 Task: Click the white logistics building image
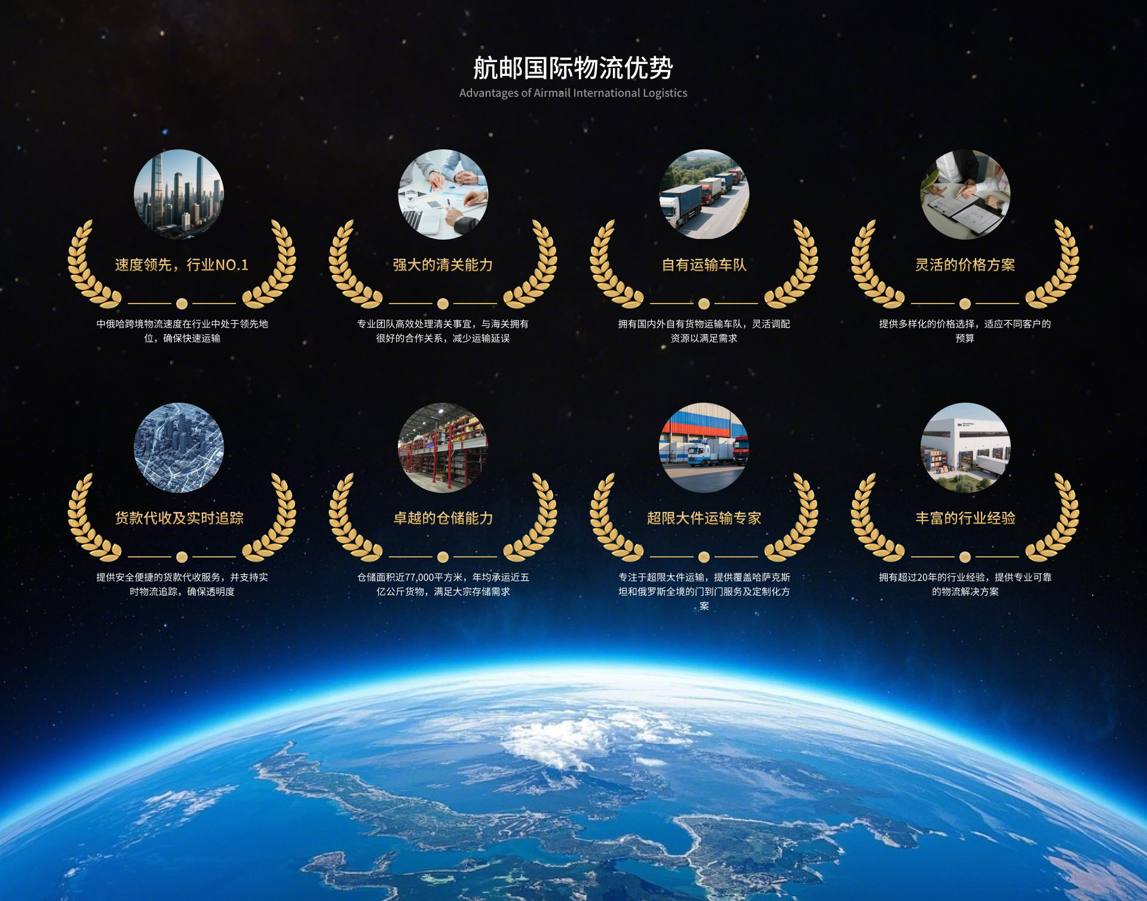965,448
